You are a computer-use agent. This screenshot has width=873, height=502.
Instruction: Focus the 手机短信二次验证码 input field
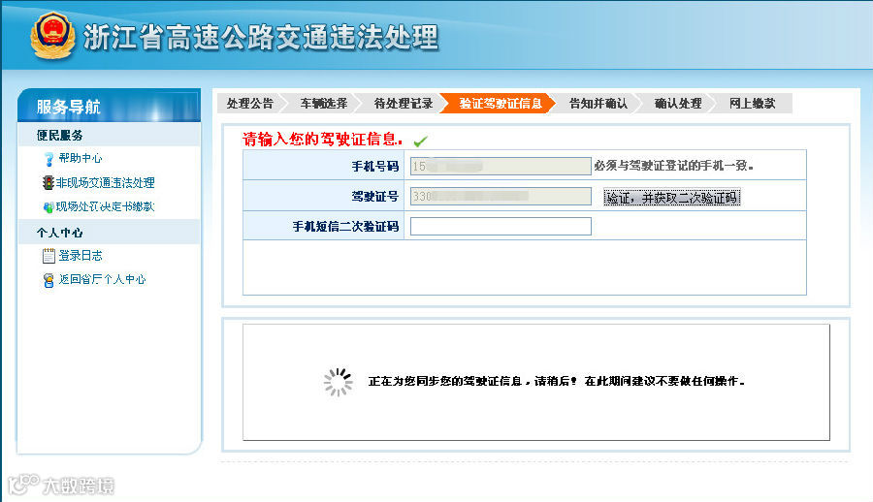click(x=501, y=226)
